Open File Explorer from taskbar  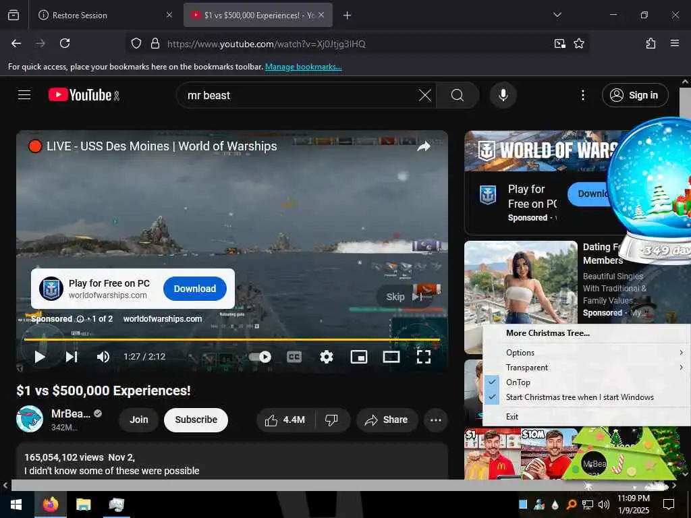pyautogui.click(x=83, y=505)
